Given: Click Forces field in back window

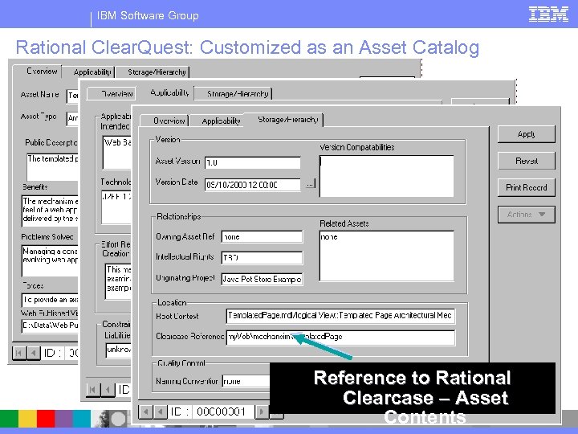Looking at the screenshot, I should [x=50, y=300].
